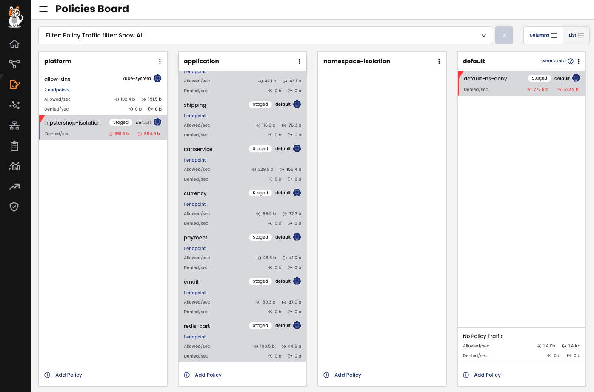This screenshot has width=594, height=392.
Task: Select the payment policy name
Action: tap(195, 238)
